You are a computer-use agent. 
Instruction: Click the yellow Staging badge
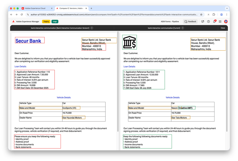coord(46,22)
